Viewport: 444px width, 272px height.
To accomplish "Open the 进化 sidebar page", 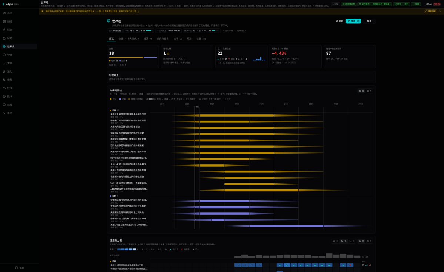I will coord(19,71).
